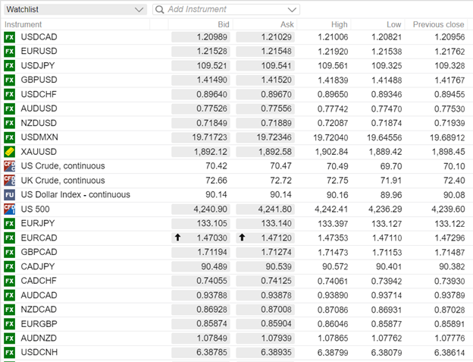Sort by the Instrument column header
Screen dimensions: 473x362
23,24
